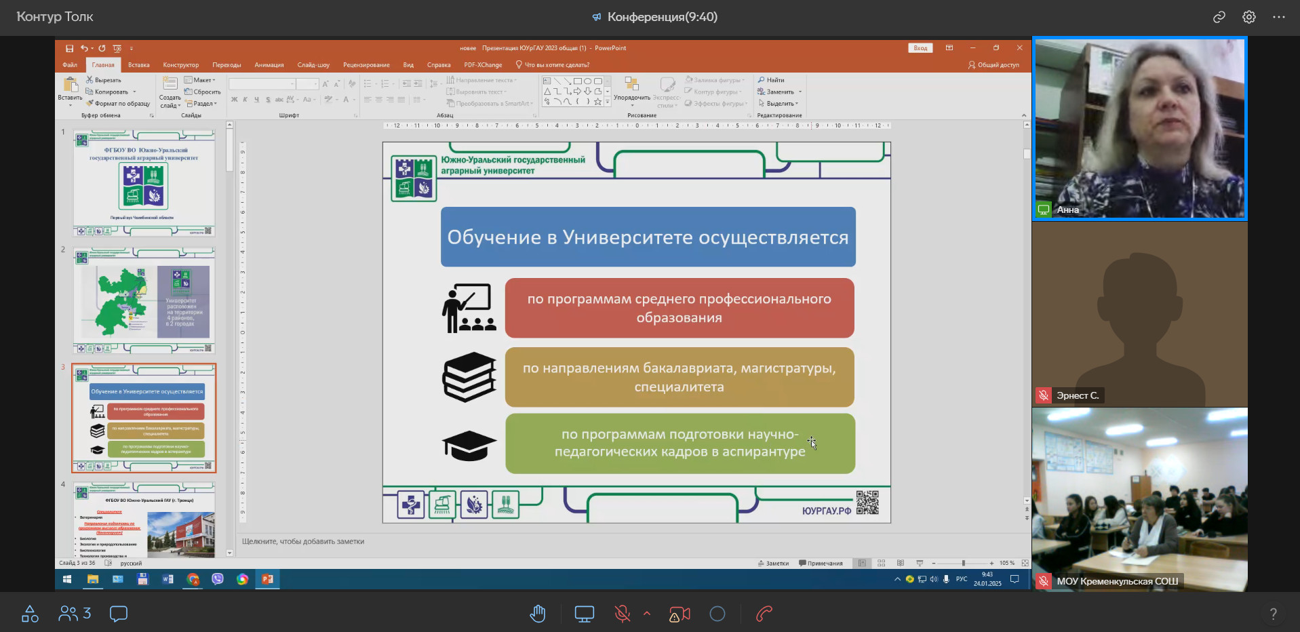Copy the conference invite link icon
Screen dimensions: 1300x632
tap(1219, 18)
